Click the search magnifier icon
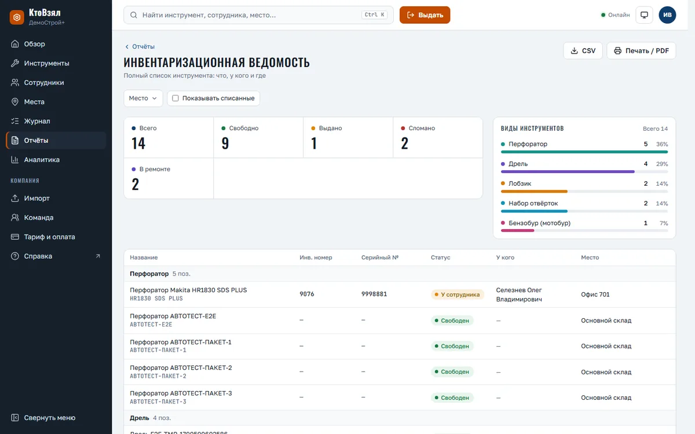The width and height of the screenshot is (695, 434). 134,15
